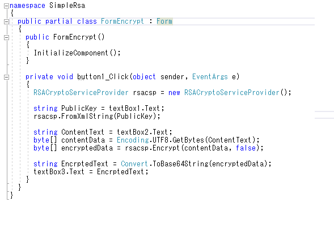Click 'void' keyword in method signature
334x228 pixels.
(x=65, y=77)
